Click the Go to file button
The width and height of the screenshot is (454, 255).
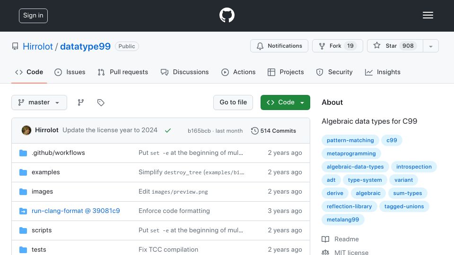[x=233, y=102]
